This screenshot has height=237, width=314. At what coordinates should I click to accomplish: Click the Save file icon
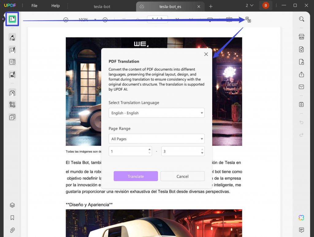click(x=301, y=99)
